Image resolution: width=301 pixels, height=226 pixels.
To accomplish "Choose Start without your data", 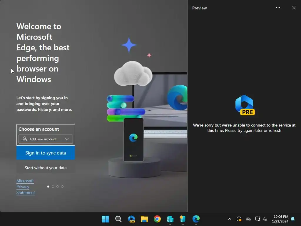I will (46, 168).
